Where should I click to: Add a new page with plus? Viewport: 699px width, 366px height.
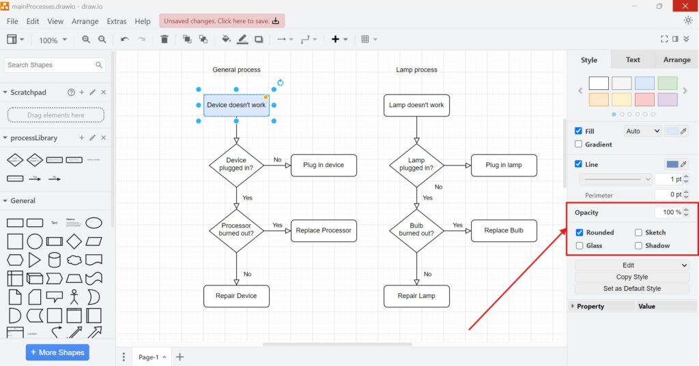point(180,357)
